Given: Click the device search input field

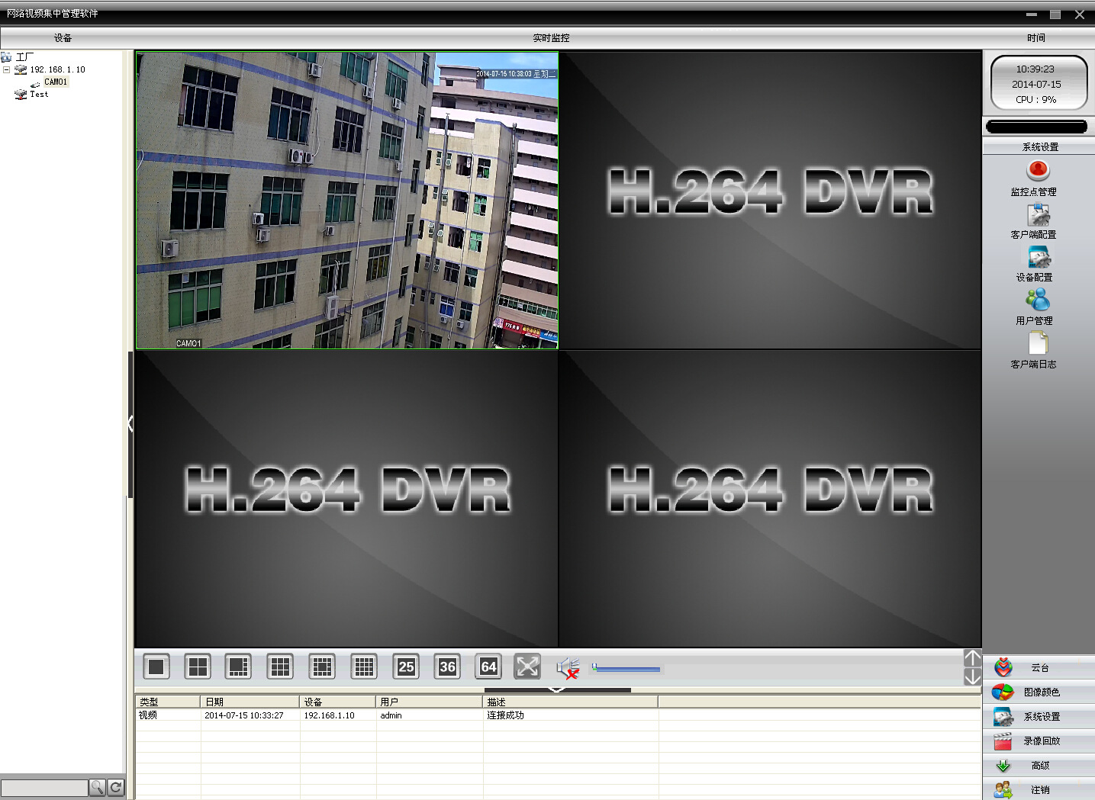Looking at the screenshot, I should (x=44, y=788).
